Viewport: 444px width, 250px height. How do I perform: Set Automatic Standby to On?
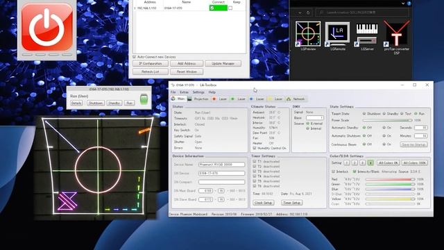pyautogui.click(x=384, y=128)
